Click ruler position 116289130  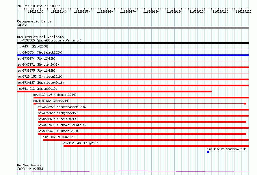[36, 12]
